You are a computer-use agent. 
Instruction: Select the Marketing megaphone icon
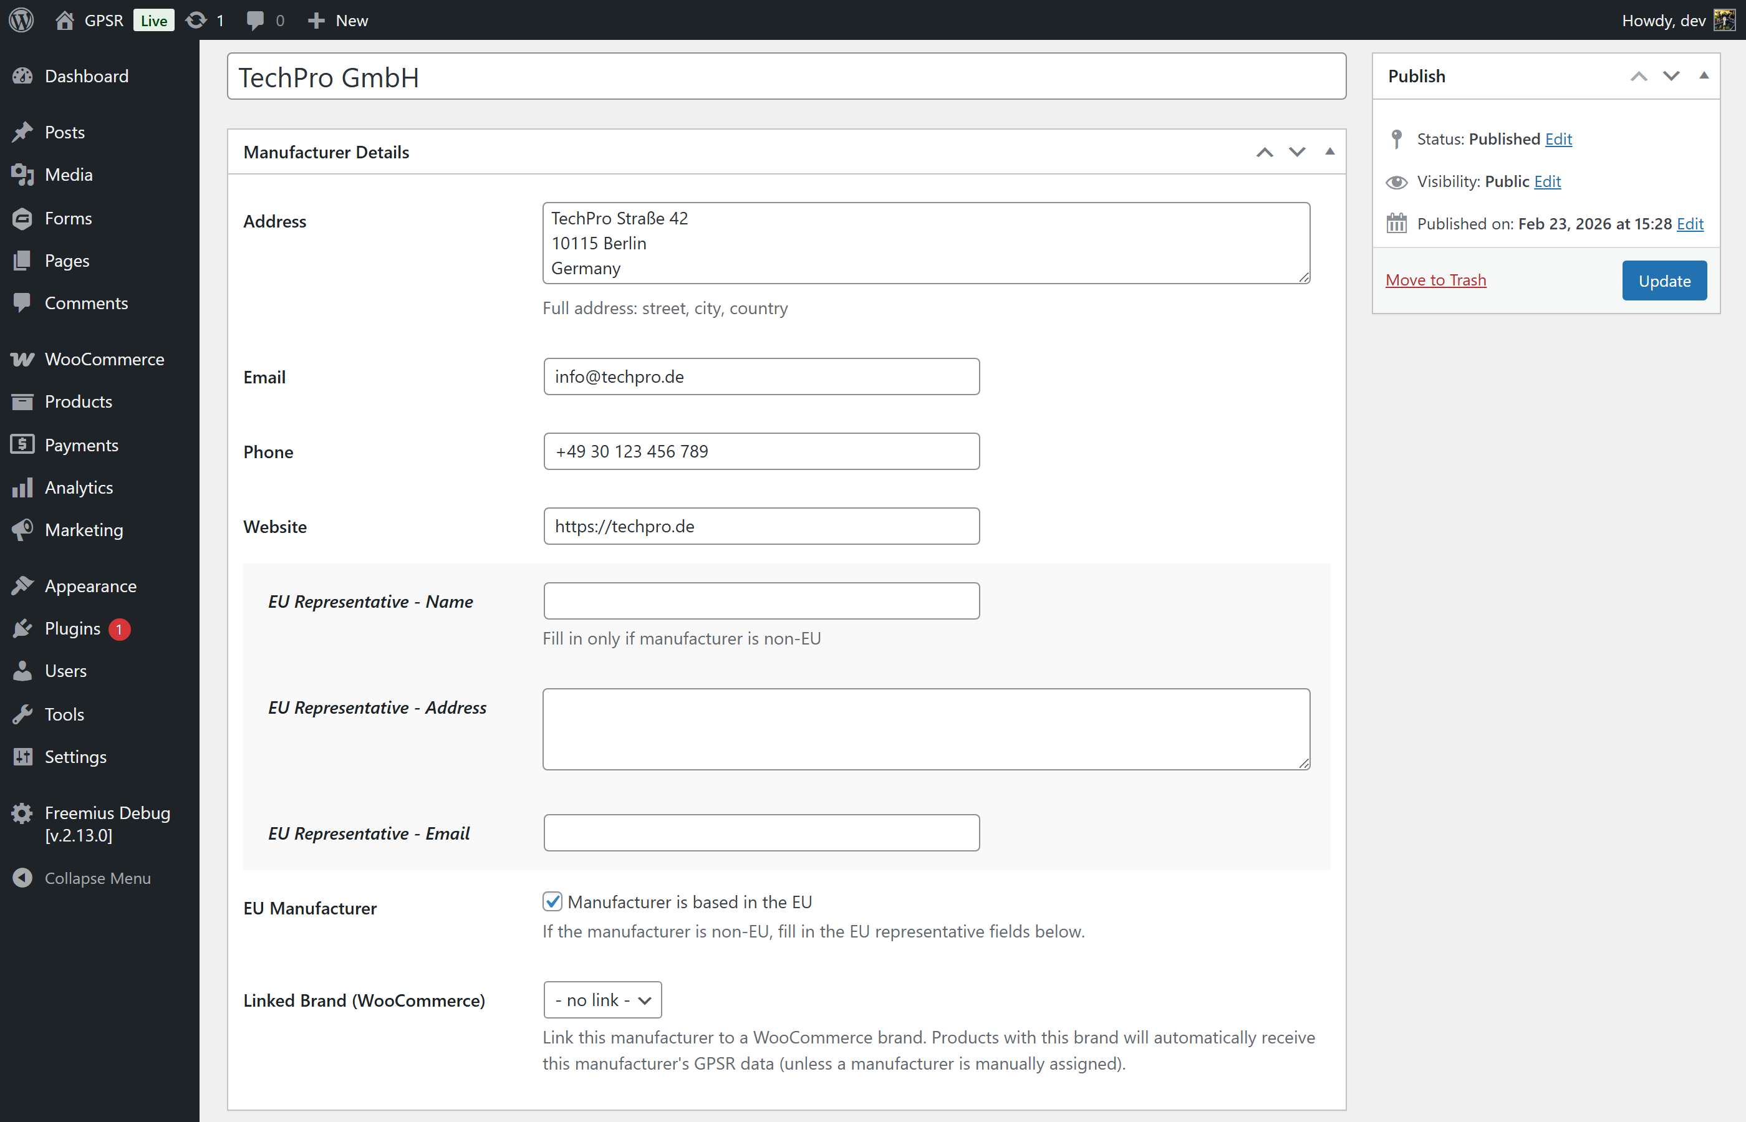point(22,530)
